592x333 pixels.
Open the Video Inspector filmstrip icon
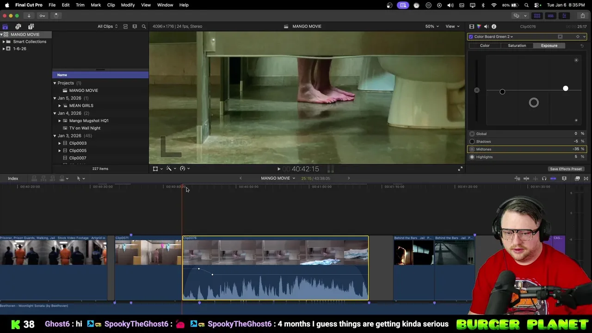point(471,26)
